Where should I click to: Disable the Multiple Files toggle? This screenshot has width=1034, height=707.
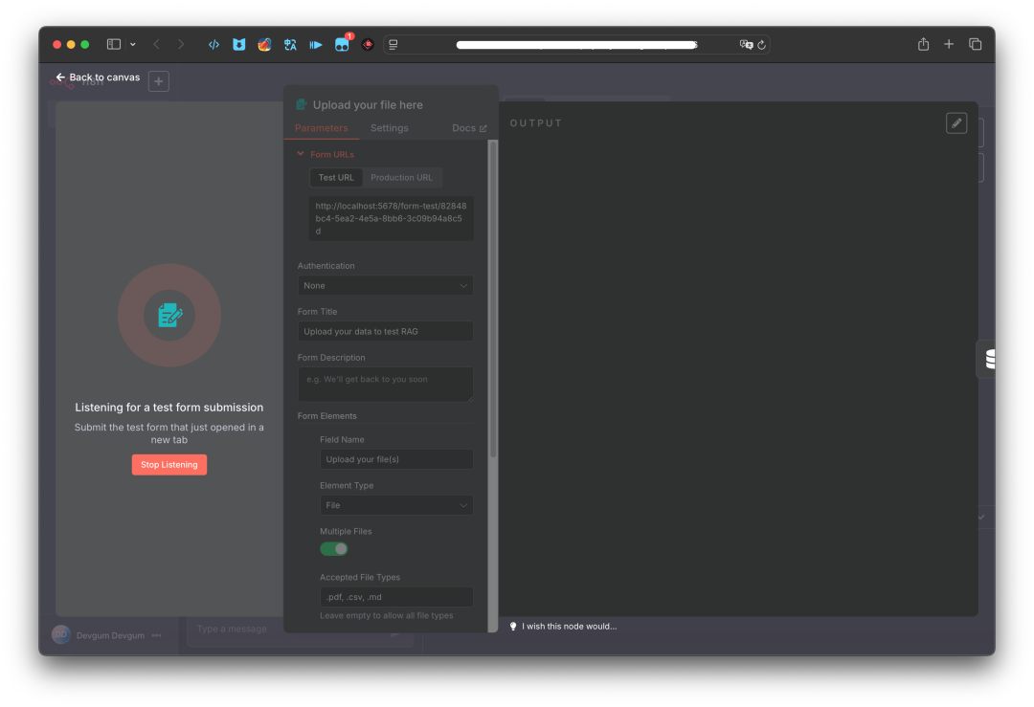coord(334,549)
